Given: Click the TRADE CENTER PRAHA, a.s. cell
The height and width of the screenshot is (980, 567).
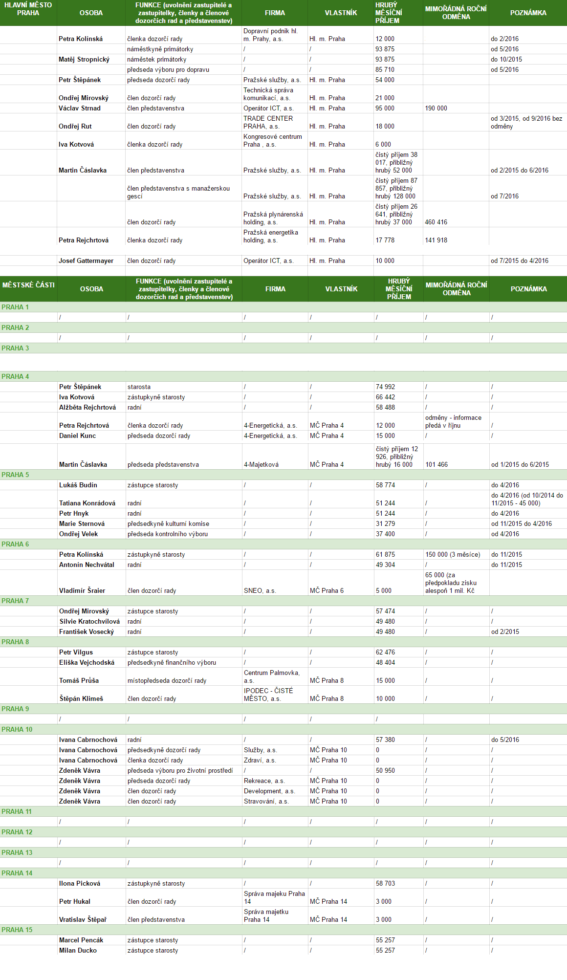Looking at the screenshot, I should pos(268,122).
